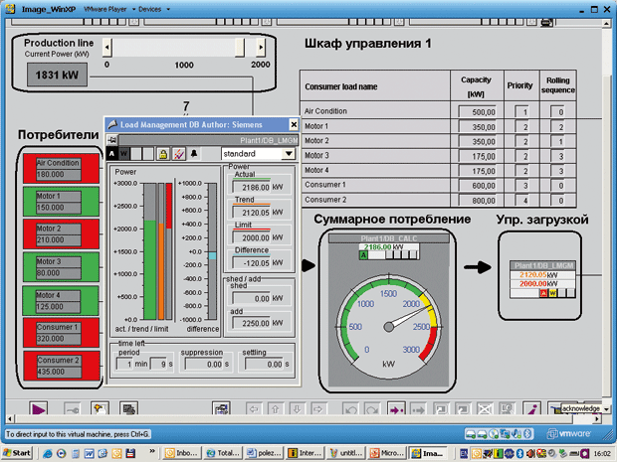
Task: Open the VMware Player menu
Action: tap(109, 9)
